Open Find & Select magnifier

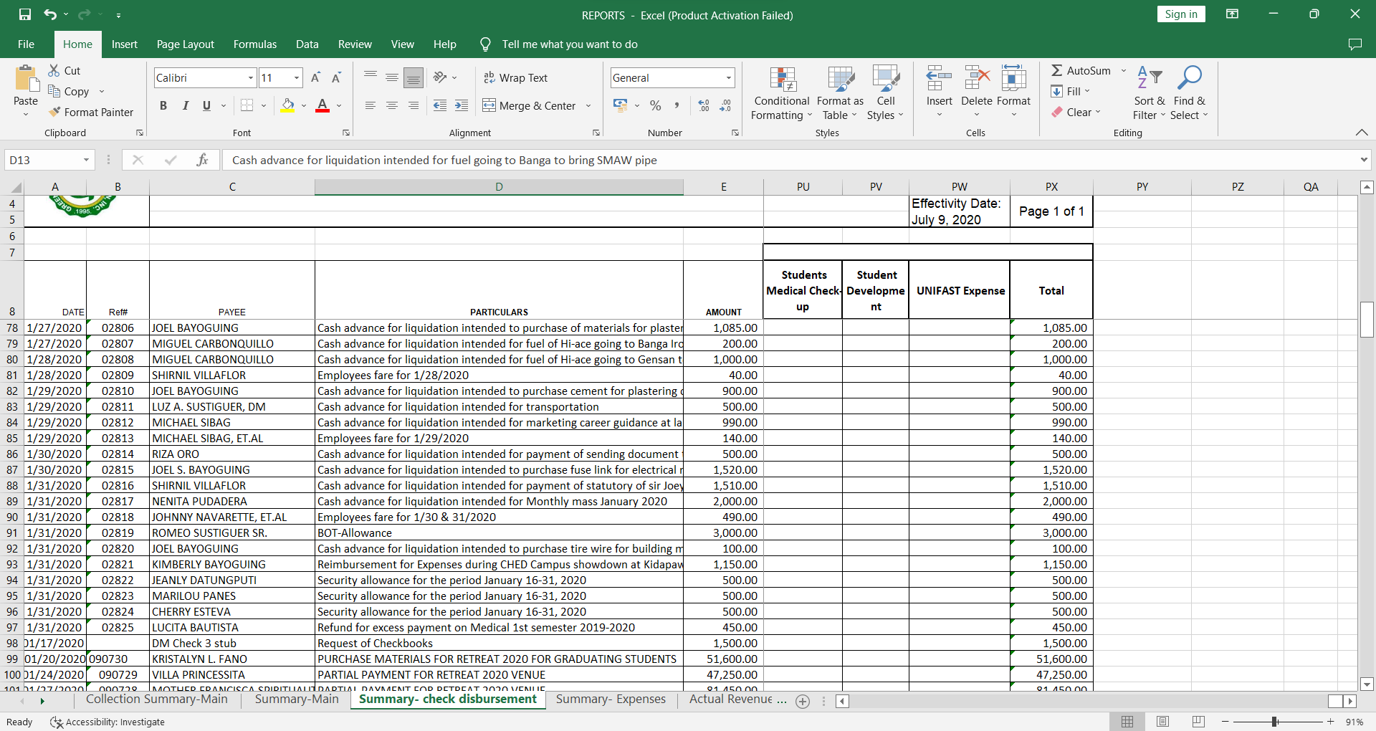pos(1189,94)
